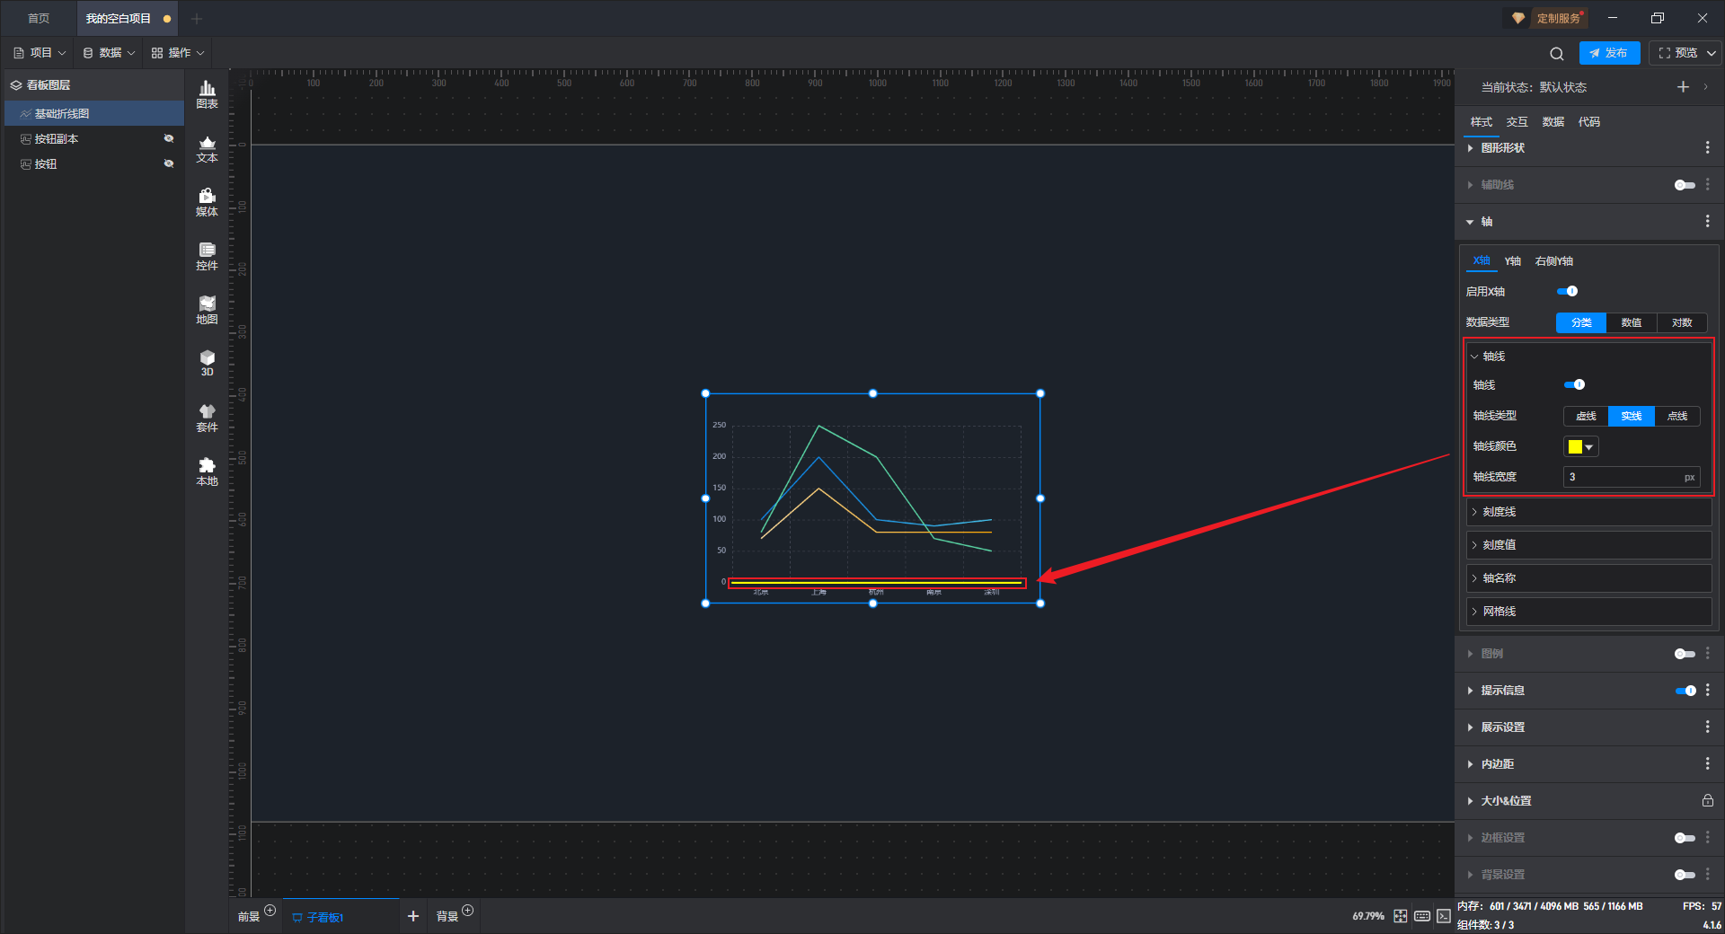Add a new project tab plus icon
The height and width of the screenshot is (934, 1725).
tap(197, 18)
